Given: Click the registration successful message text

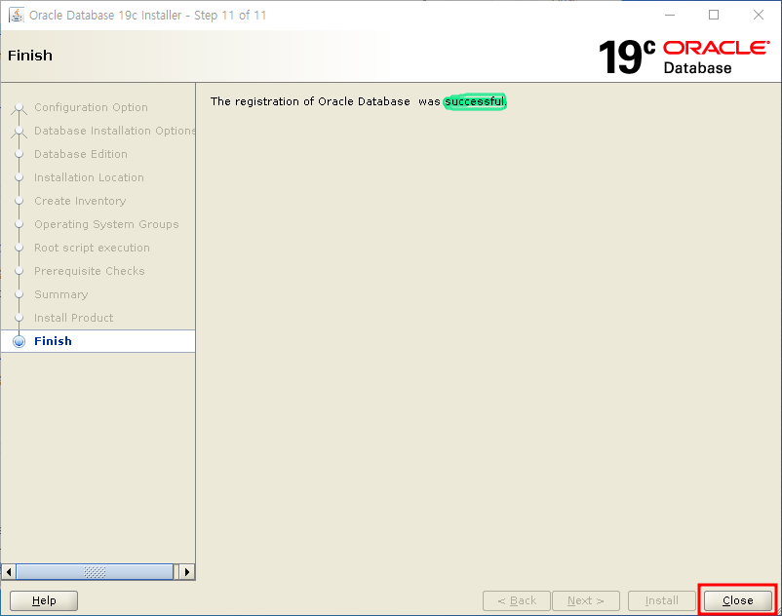Looking at the screenshot, I should [x=358, y=101].
